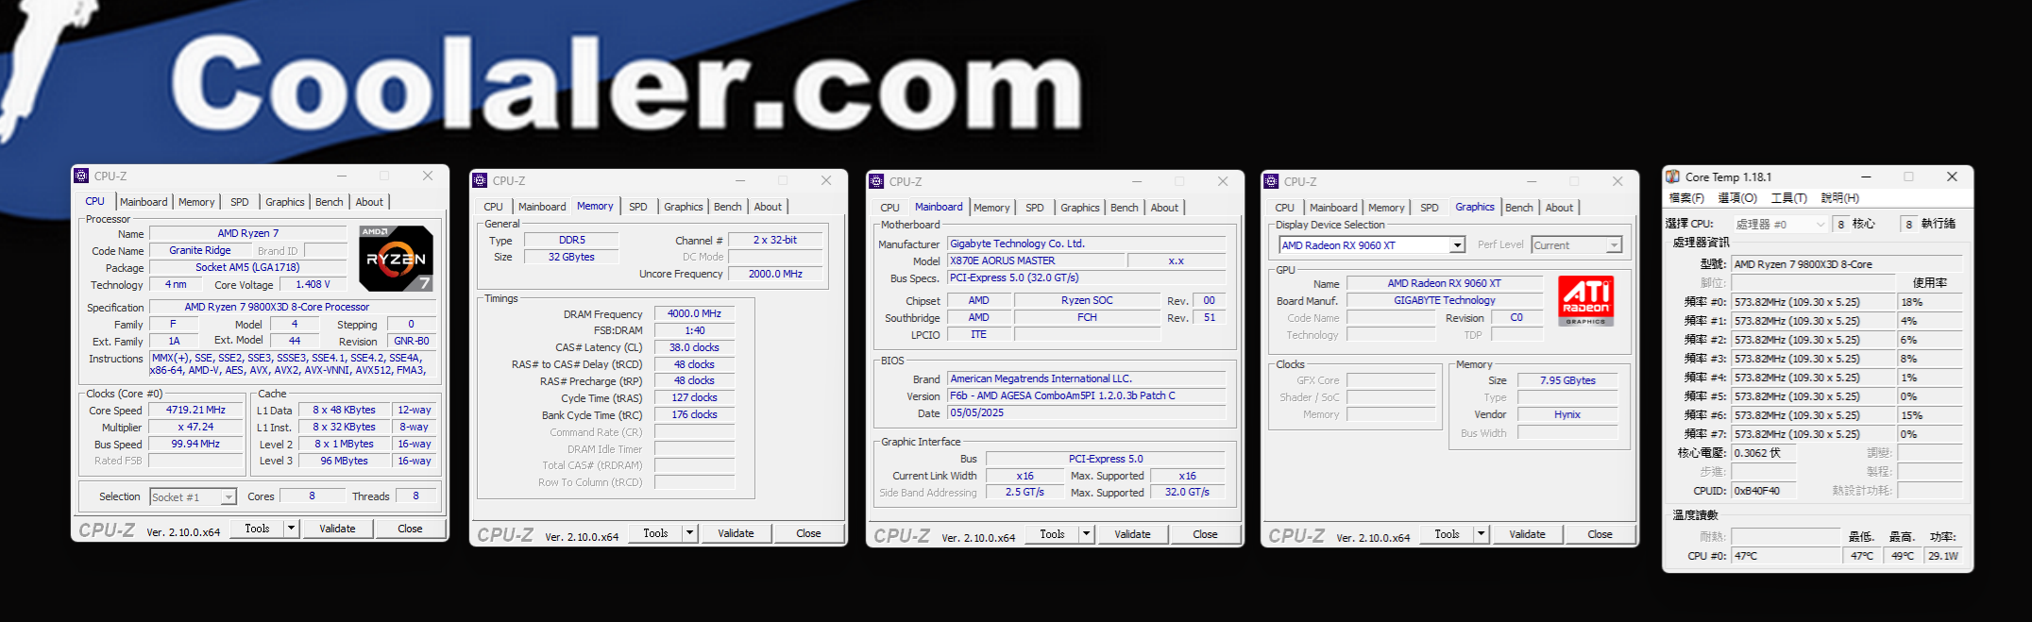This screenshot has height=622, width=2032.
Task: Click the Close button in the Memory window
Action: 808,533
